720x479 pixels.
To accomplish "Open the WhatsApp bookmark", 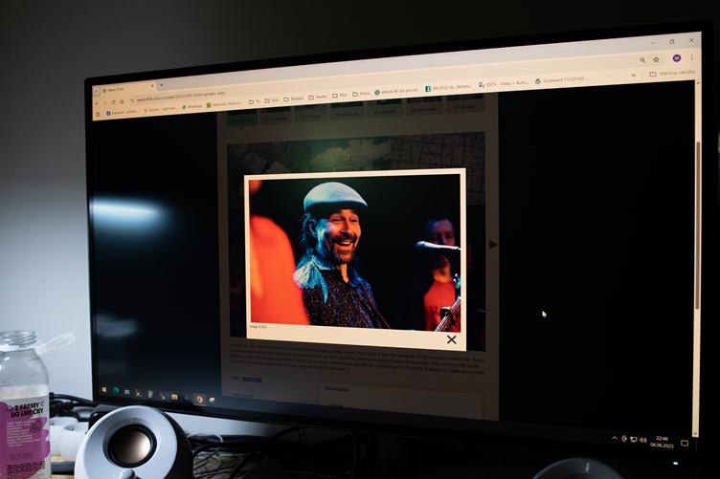I will tap(191, 106).
